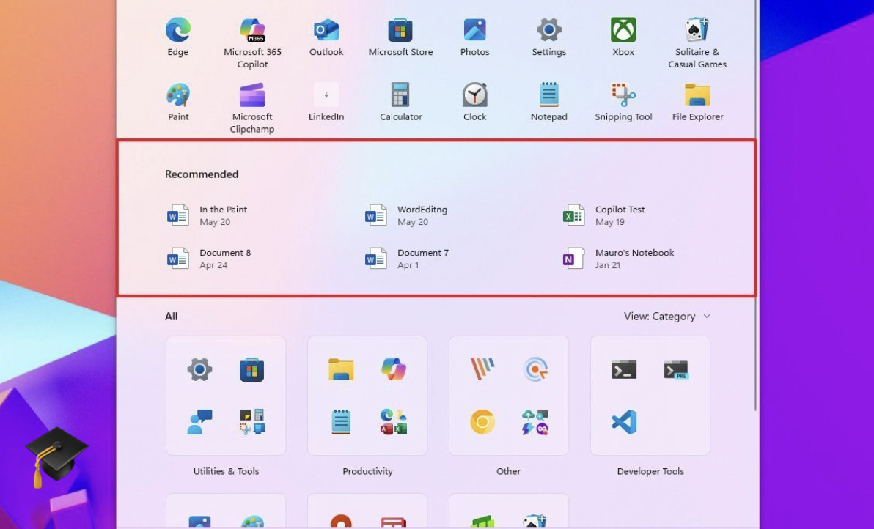Open Microsoft Store from pinned apps
Viewport: 874px width, 529px height.
coord(400,37)
